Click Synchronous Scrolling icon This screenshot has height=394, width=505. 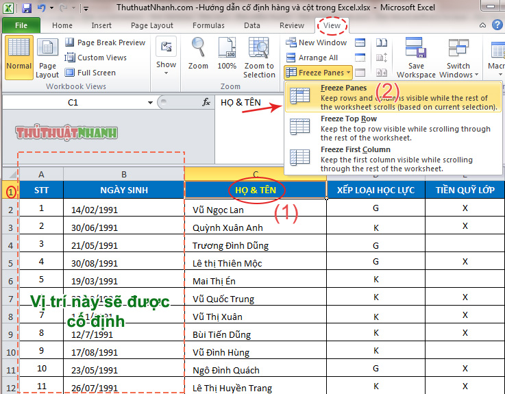pyautogui.click(x=382, y=58)
